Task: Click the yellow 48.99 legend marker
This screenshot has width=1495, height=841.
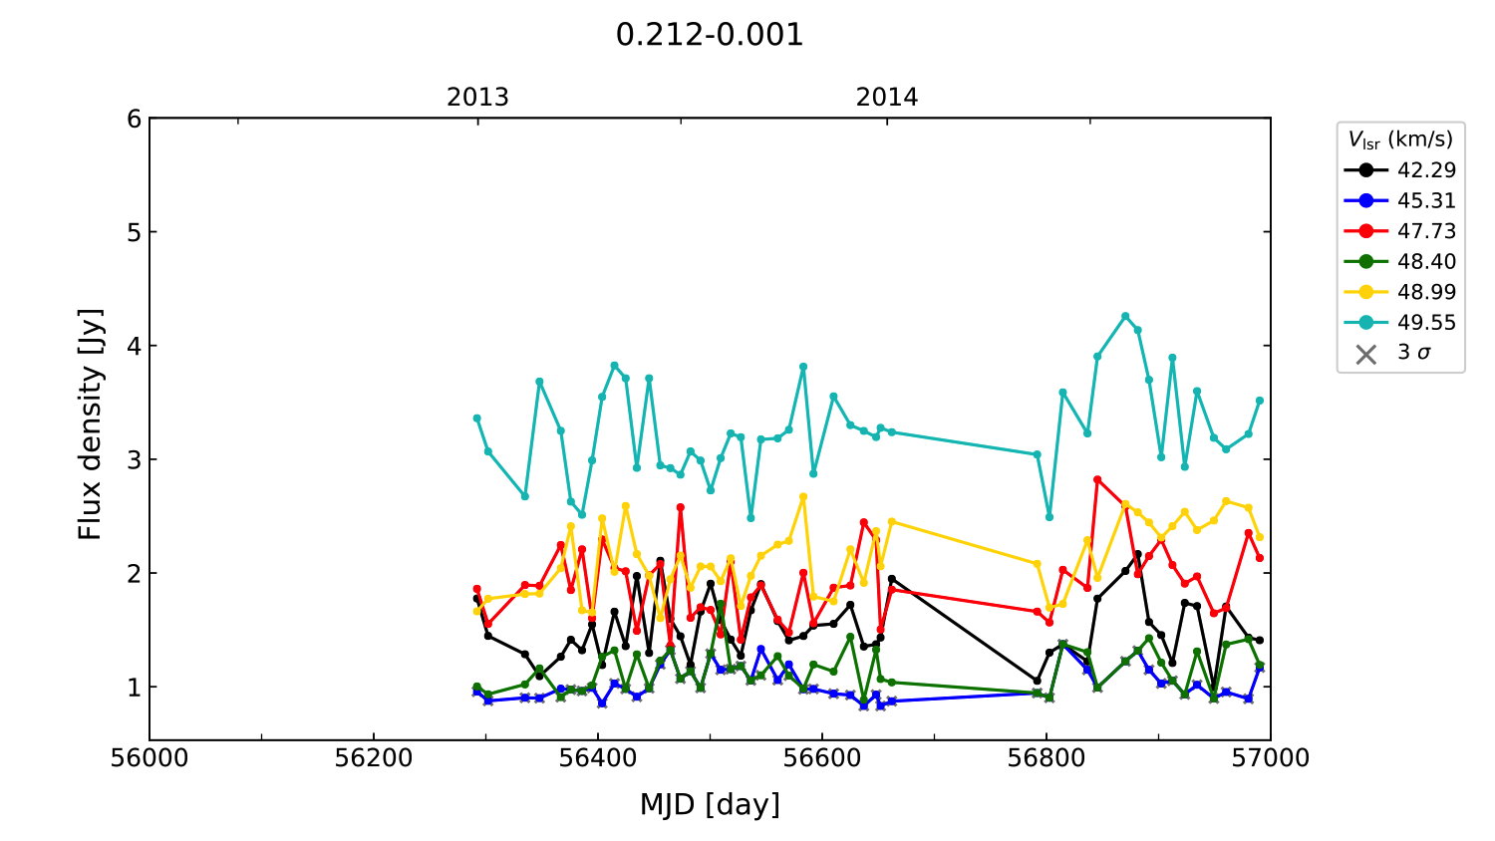Action: coord(1366,292)
